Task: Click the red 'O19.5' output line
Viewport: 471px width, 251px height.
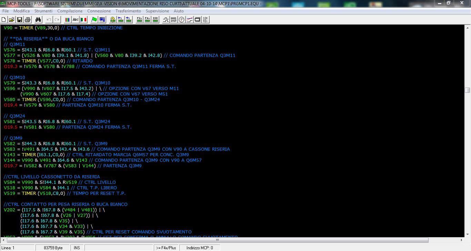Action: point(68,127)
